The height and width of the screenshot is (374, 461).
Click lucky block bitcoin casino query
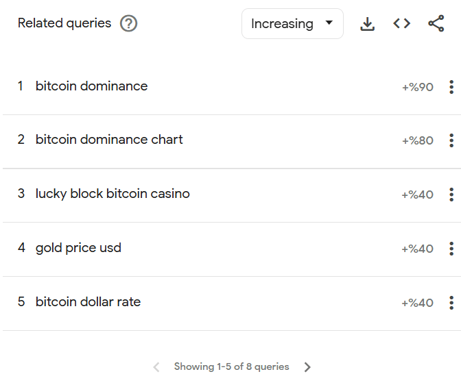point(113,194)
